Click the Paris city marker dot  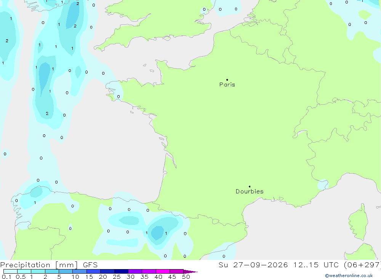pos(227,80)
